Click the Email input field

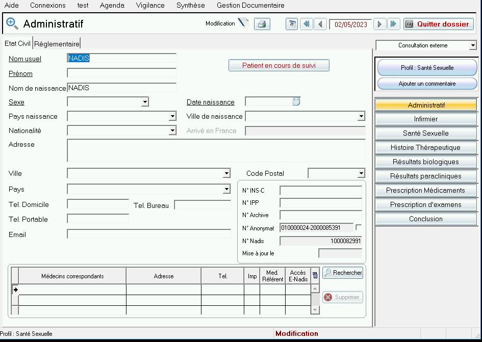point(149,234)
